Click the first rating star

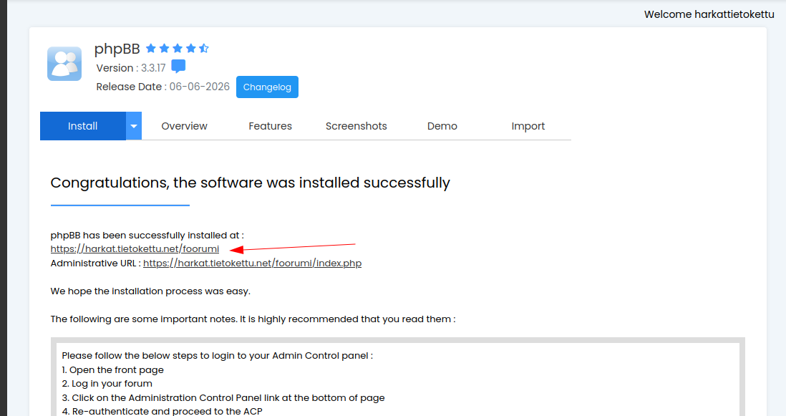(x=151, y=48)
